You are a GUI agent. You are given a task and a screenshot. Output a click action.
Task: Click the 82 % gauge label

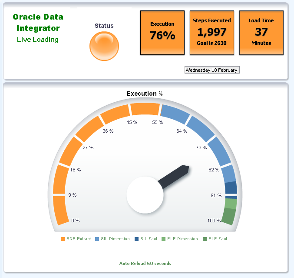[214, 170]
